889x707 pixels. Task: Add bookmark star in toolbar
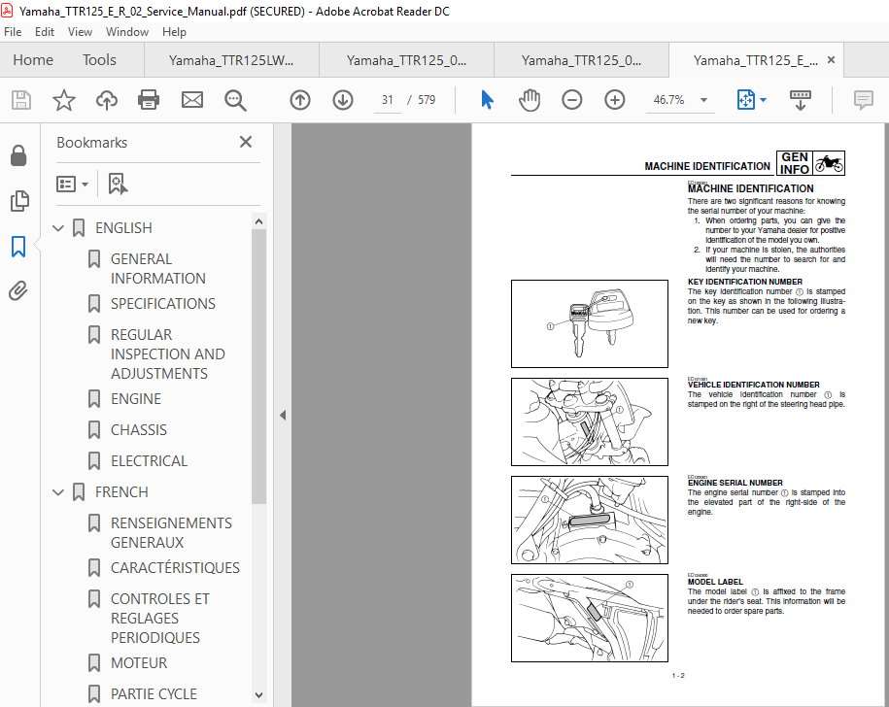tap(63, 100)
